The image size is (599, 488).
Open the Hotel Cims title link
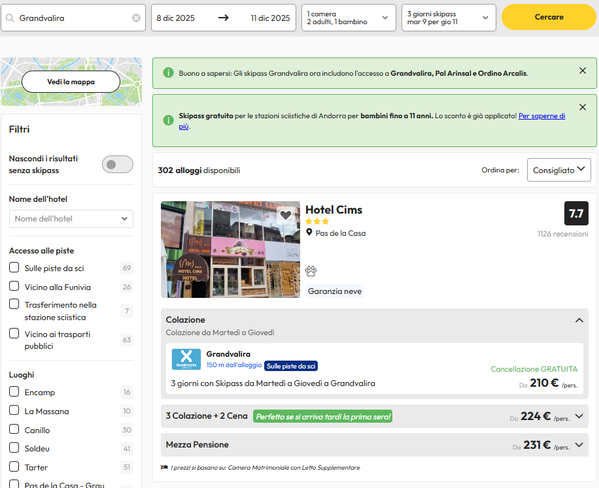[334, 210]
